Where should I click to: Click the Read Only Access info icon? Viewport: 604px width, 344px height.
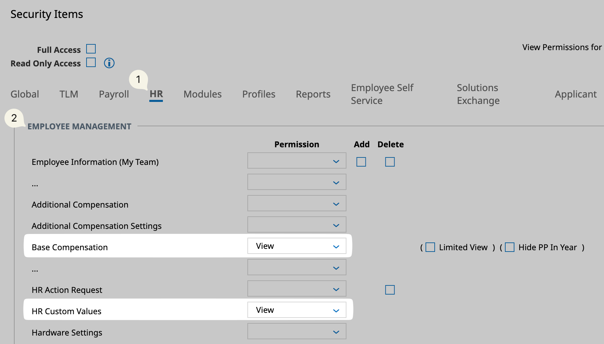tap(109, 63)
